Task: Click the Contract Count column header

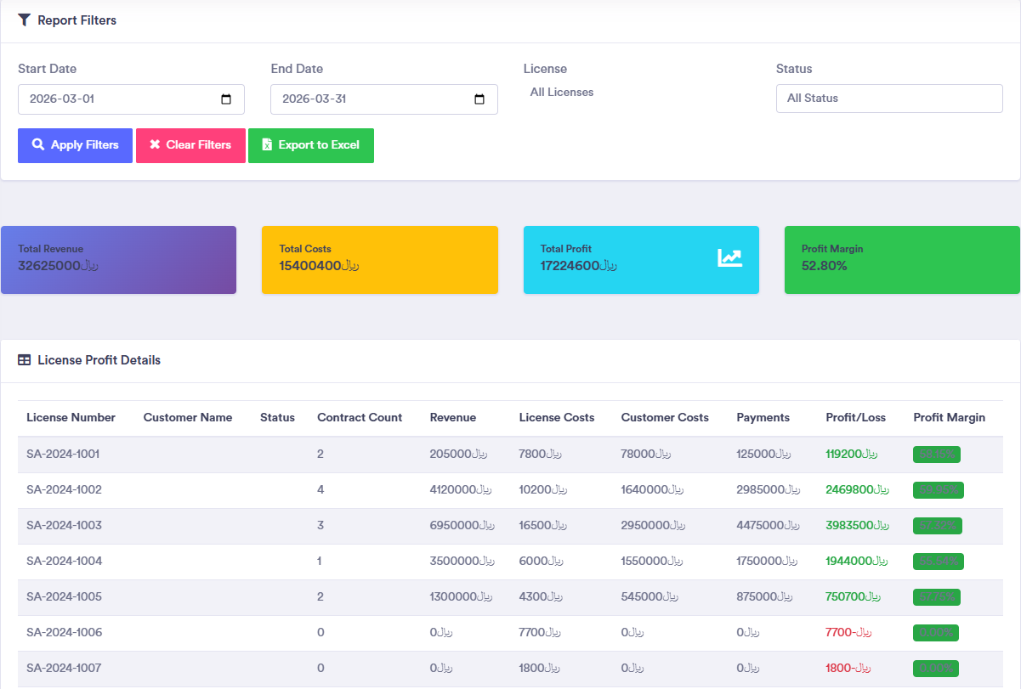Action: (x=360, y=418)
